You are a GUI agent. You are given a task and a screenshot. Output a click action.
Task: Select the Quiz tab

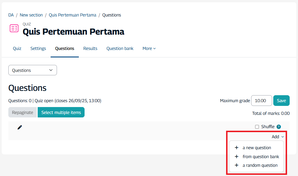(17, 48)
